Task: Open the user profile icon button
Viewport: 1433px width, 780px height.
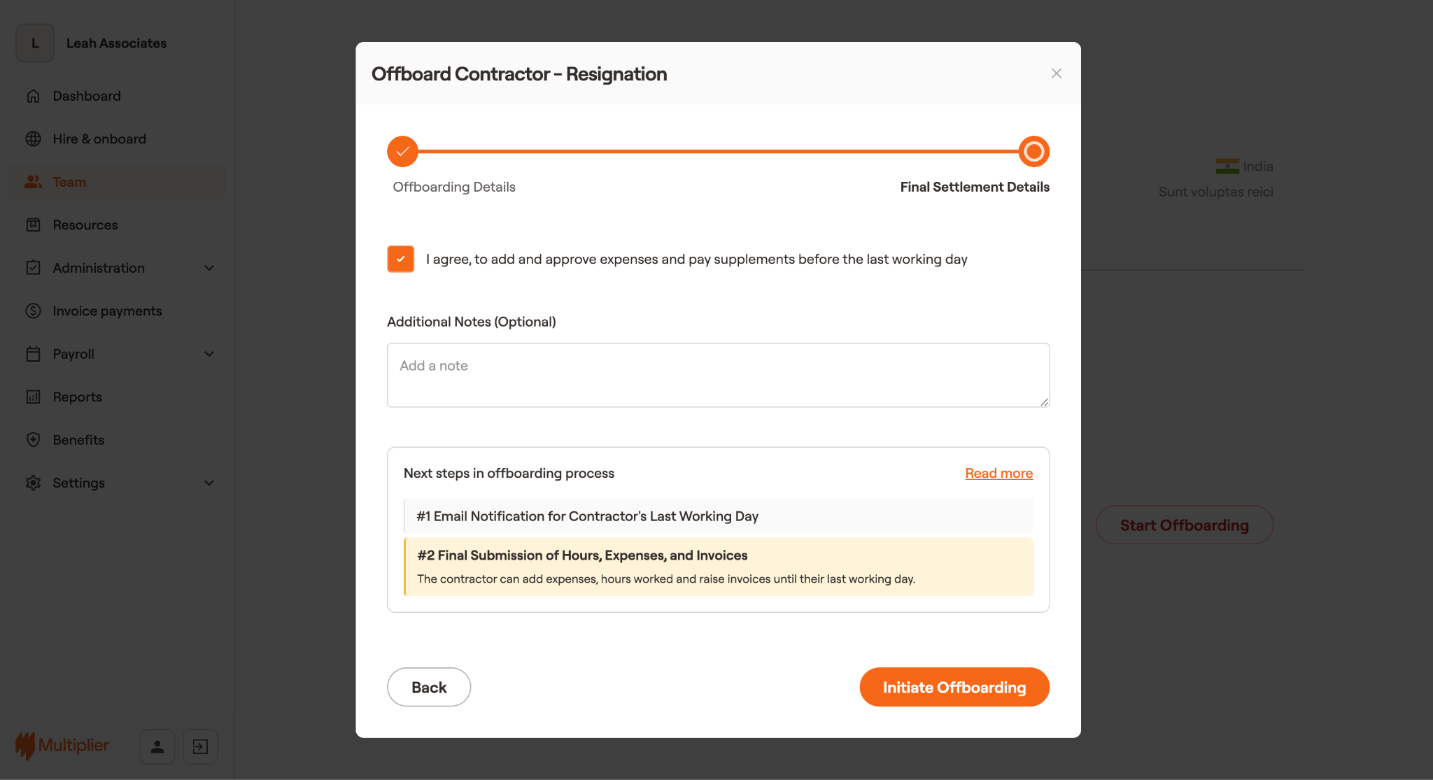Action: (157, 746)
